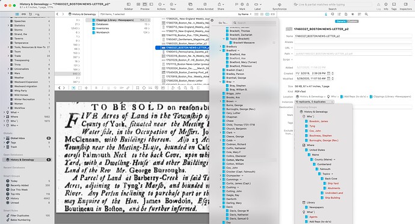Screen dimensions: 415x224
Task: Click the Open toolbar icon
Action: tap(190, 4)
